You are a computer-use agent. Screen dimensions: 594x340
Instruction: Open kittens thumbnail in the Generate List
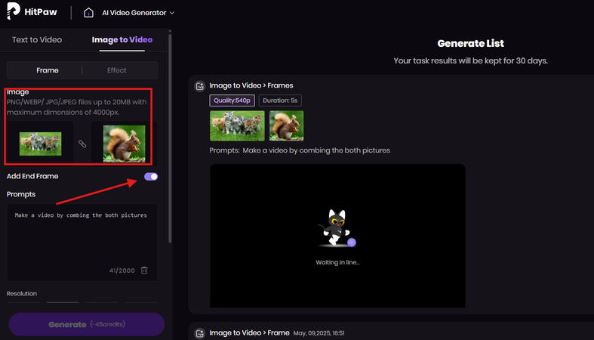(237, 126)
